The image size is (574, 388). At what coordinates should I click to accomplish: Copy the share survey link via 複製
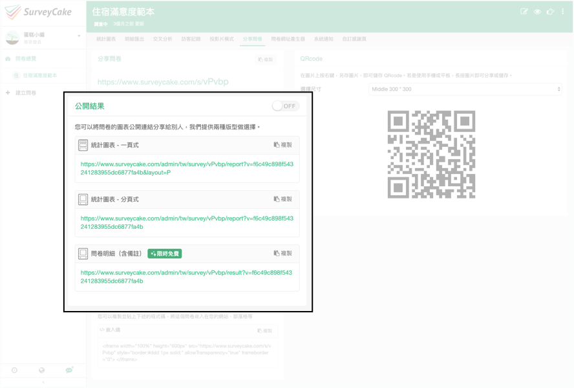coord(266,59)
